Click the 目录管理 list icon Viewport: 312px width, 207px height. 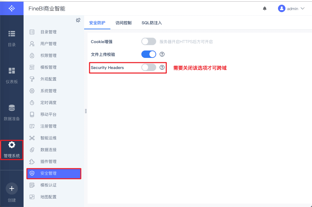[32, 32]
